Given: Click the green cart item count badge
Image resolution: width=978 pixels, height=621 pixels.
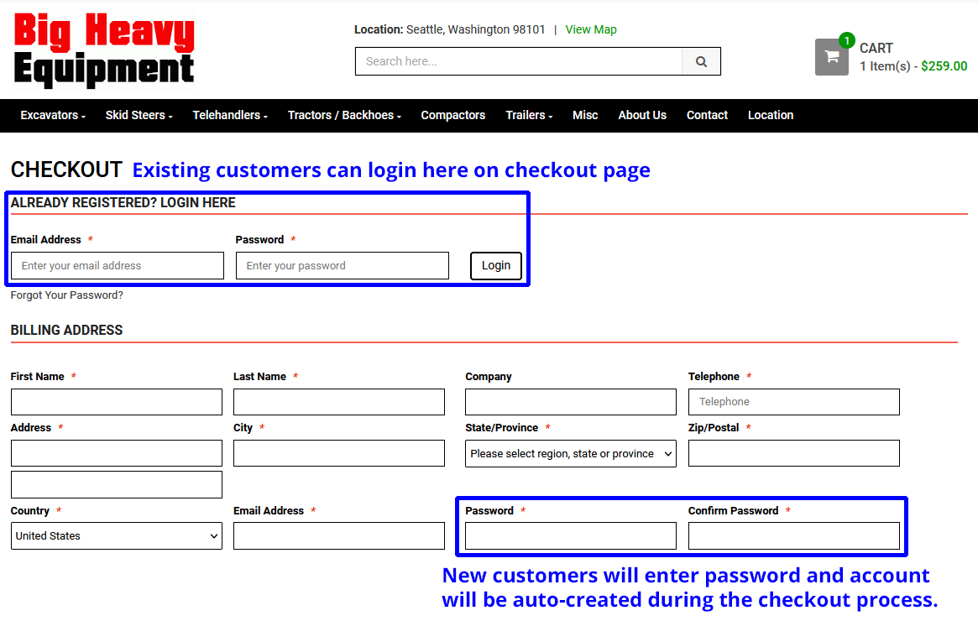Looking at the screenshot, I should tap(846, 39).
